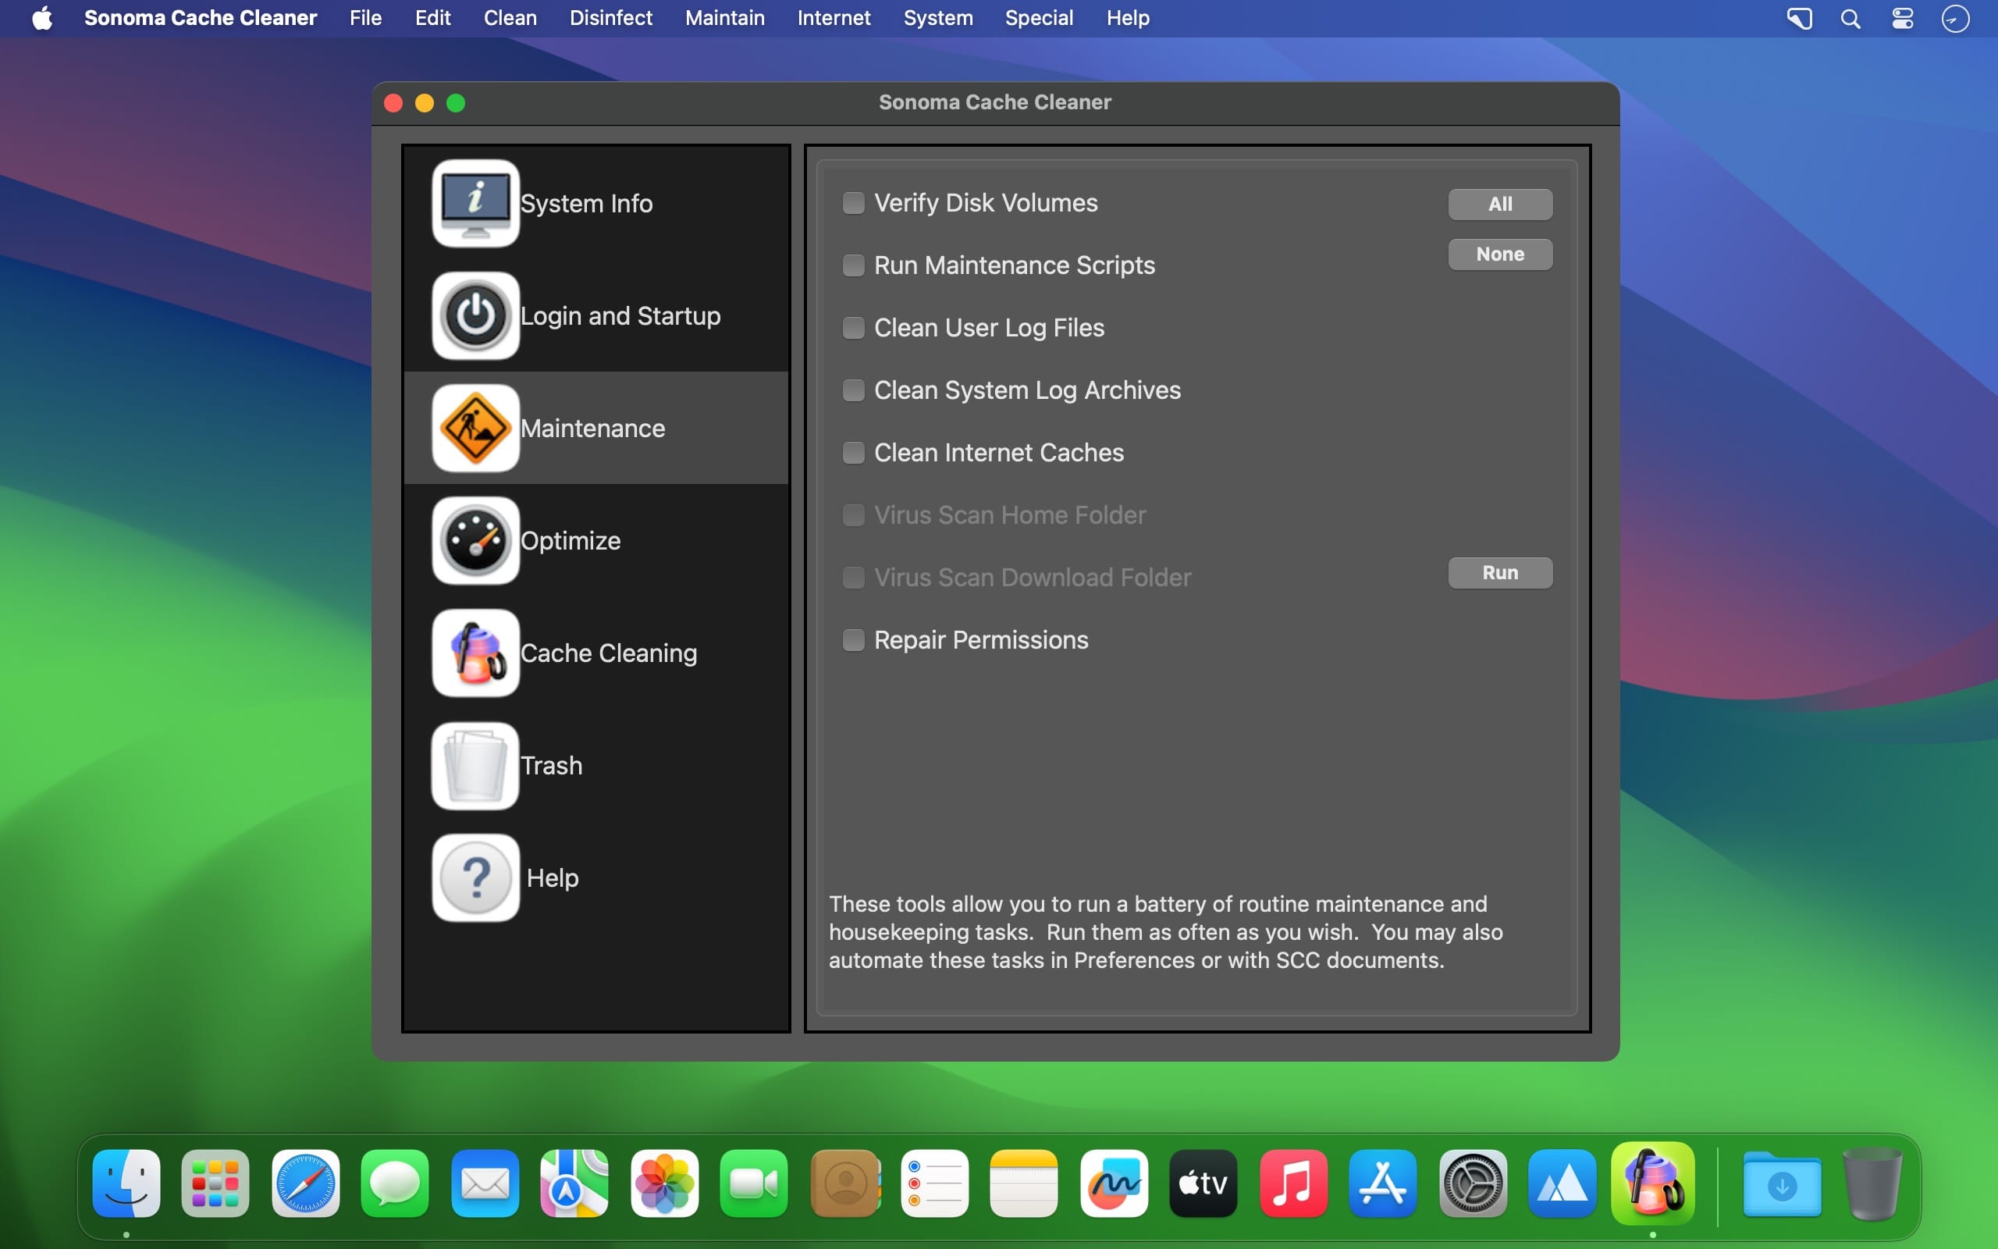The height and width of the screenshot is (1249, 1998).
Task: Enable the Verify Disk Volumes checkbox
Action: pyautogui.click(x=854, y=203)
